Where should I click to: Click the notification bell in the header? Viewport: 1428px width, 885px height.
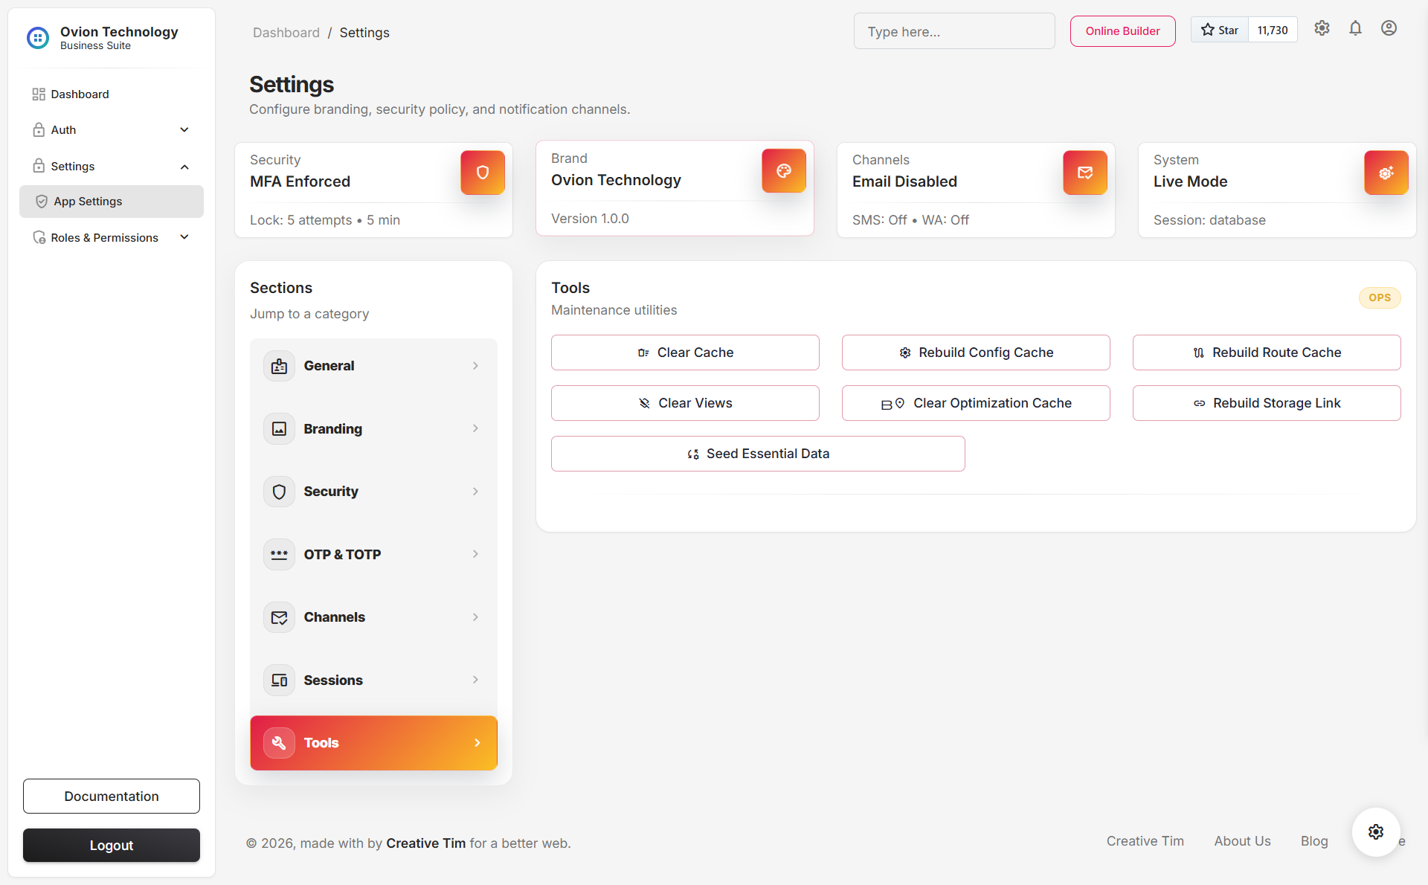(1355, 28)
